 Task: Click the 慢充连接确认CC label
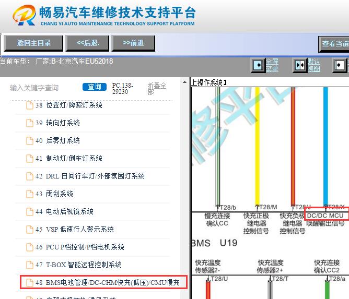tap(217, 219)
